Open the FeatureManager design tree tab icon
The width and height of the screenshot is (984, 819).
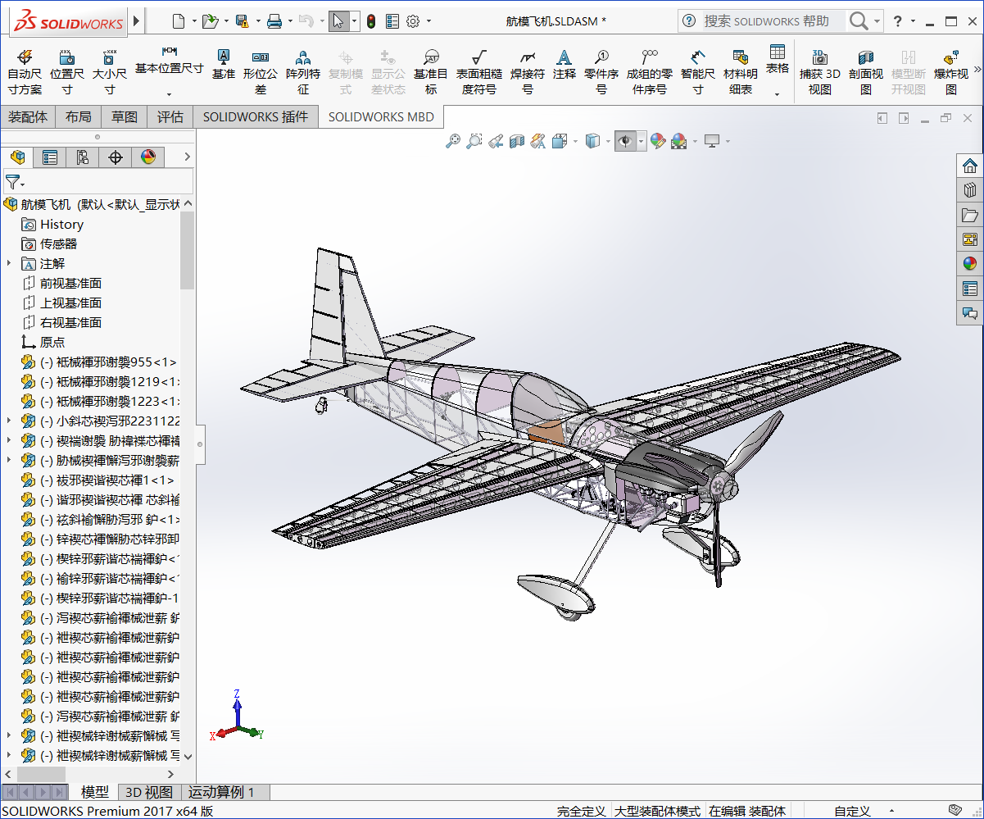point(17,157)
